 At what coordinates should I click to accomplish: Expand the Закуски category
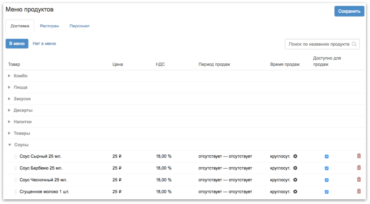coord(9,99)
